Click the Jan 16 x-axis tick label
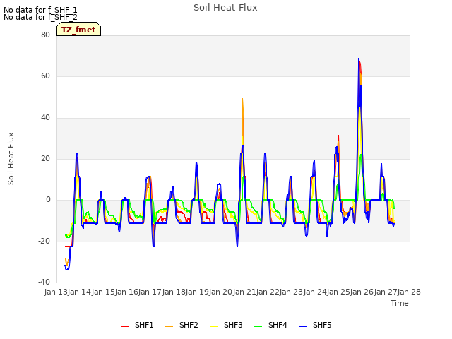452x339 pixels. 126,292
